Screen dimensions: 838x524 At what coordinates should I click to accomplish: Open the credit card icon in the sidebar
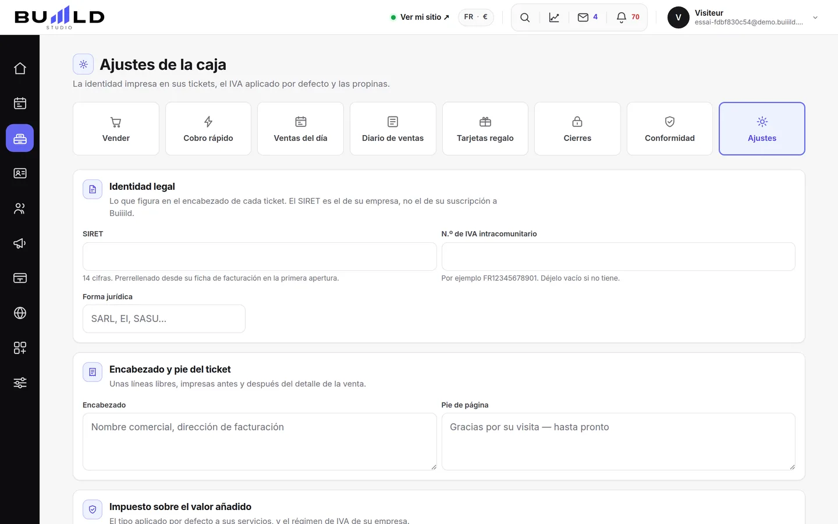point(20,278)
